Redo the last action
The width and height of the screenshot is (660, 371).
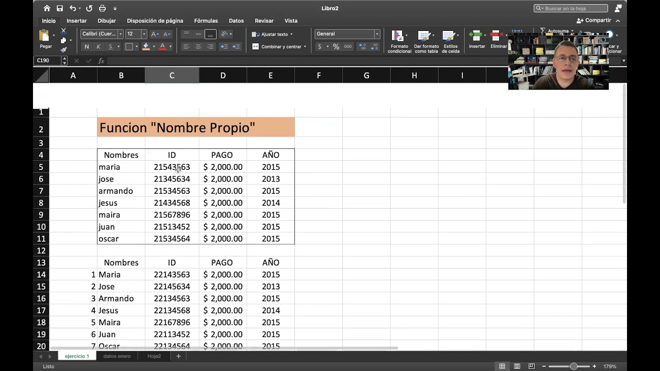pyautogui.click(x=89, y=8)
